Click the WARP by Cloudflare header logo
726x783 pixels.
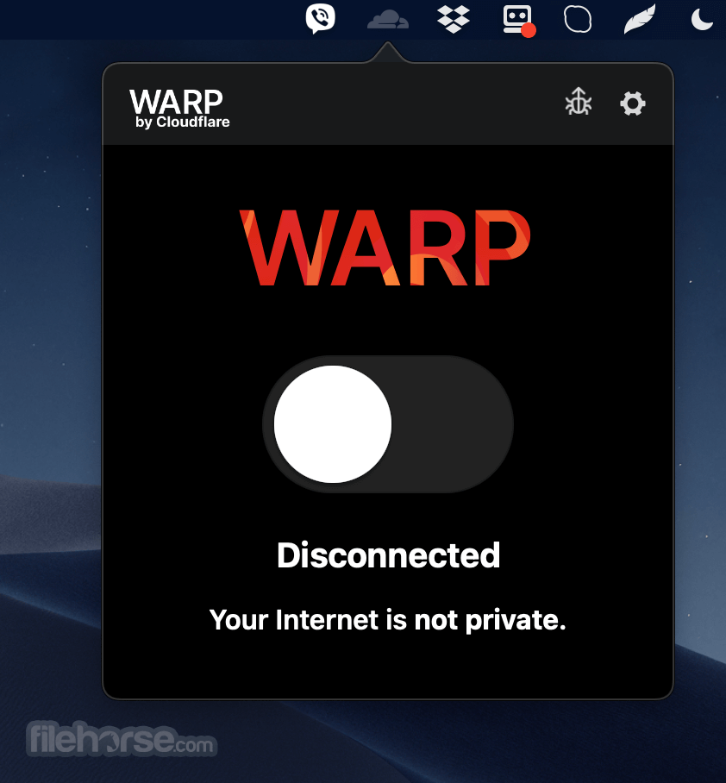tap(179, 109)
